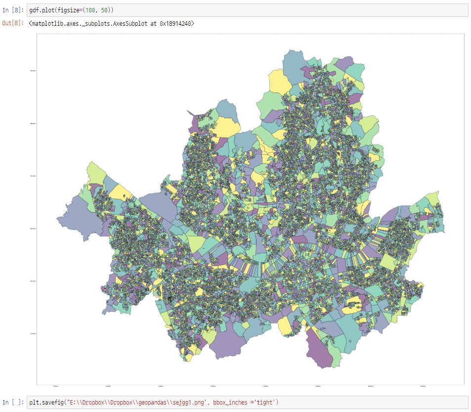Click the Out[8] output prompt
This screenshot has width=471, height=412.
14,23
